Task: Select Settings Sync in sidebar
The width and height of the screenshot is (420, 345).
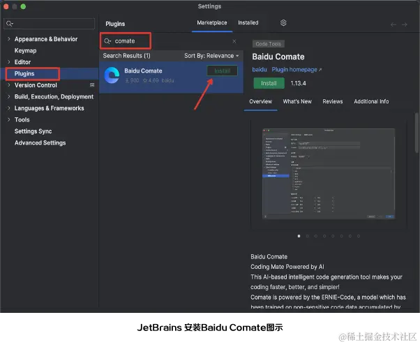Action: [x=33, y=131]
